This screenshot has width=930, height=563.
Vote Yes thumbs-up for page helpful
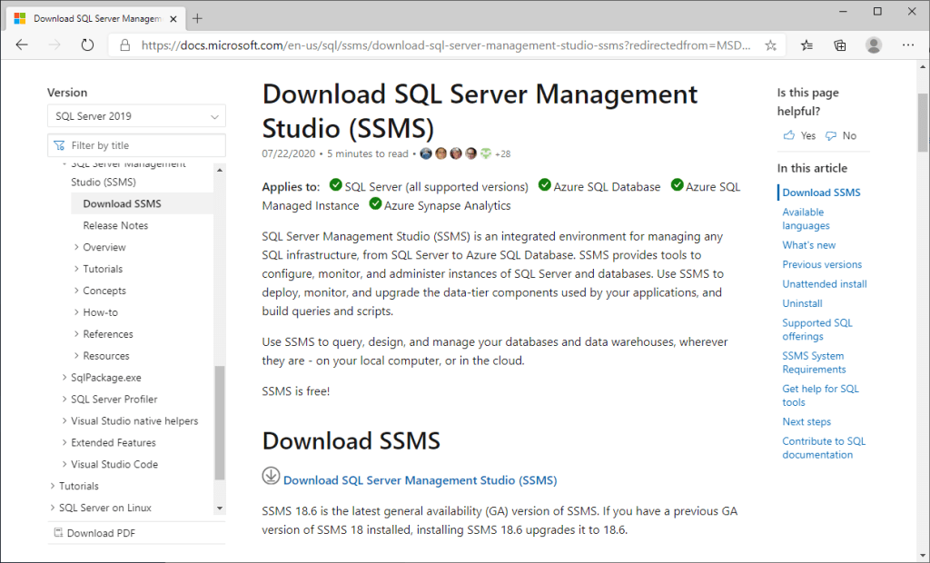point(799,135)
